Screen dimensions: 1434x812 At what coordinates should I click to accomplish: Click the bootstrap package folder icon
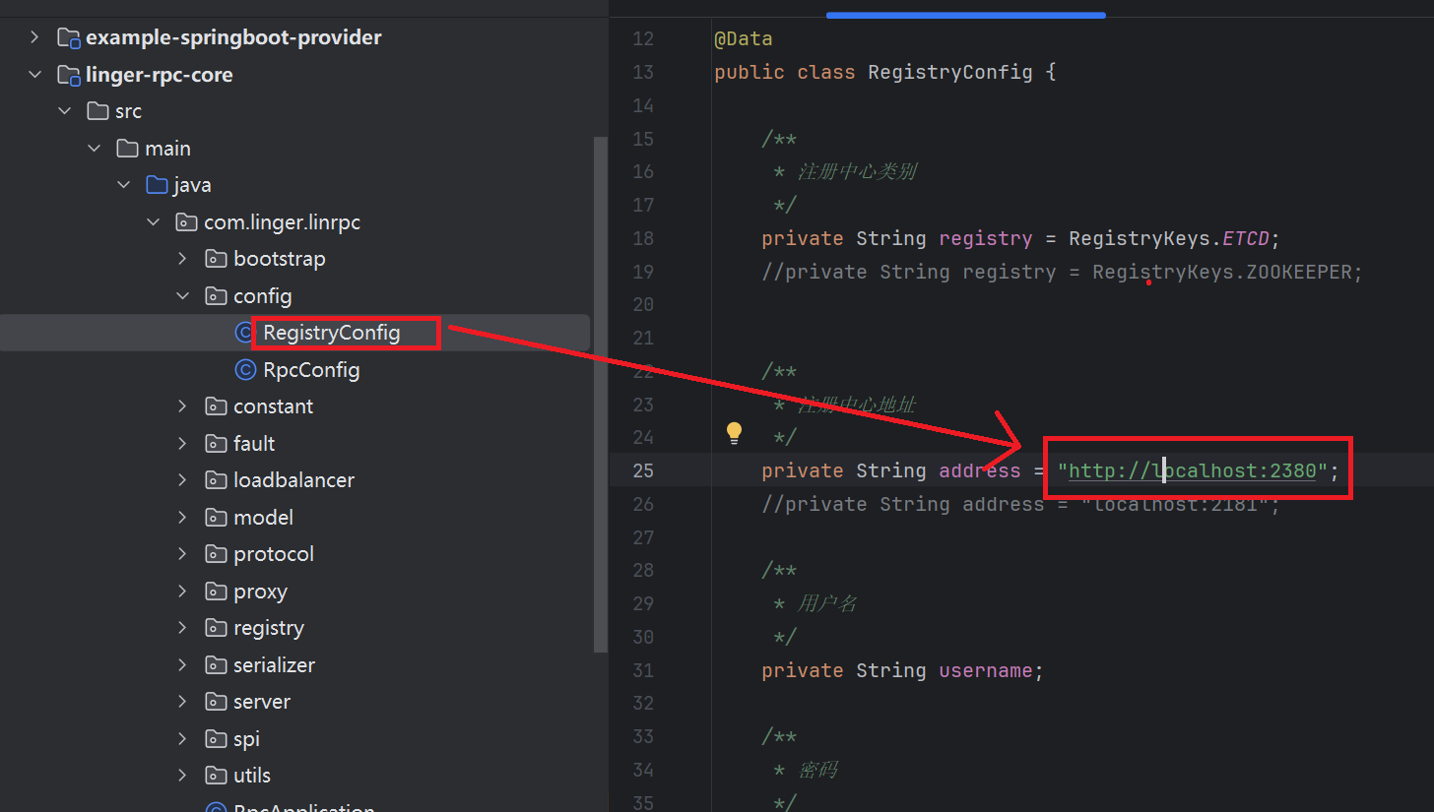click(x=215, y=259)
